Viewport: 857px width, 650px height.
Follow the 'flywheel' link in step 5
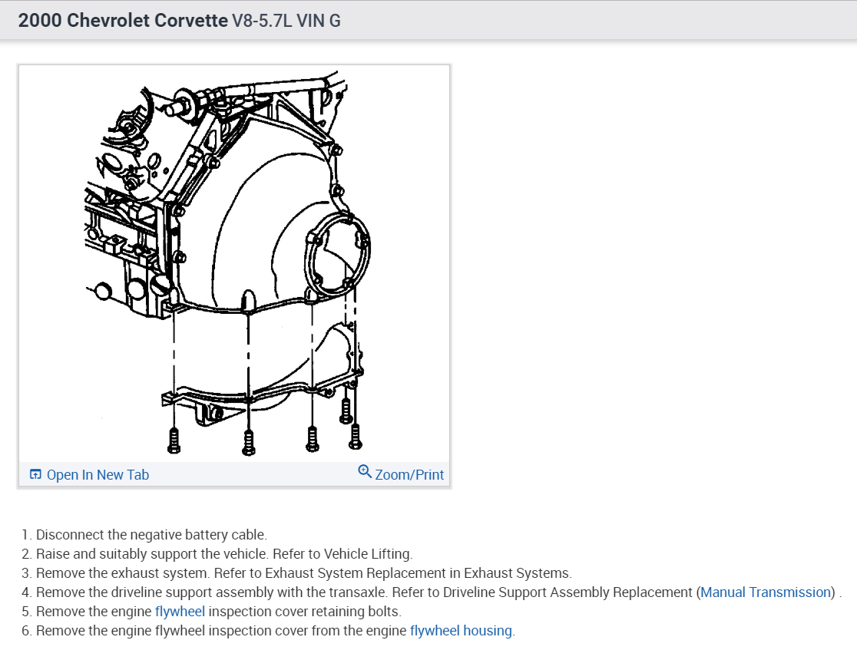click(x=180, y=611)
